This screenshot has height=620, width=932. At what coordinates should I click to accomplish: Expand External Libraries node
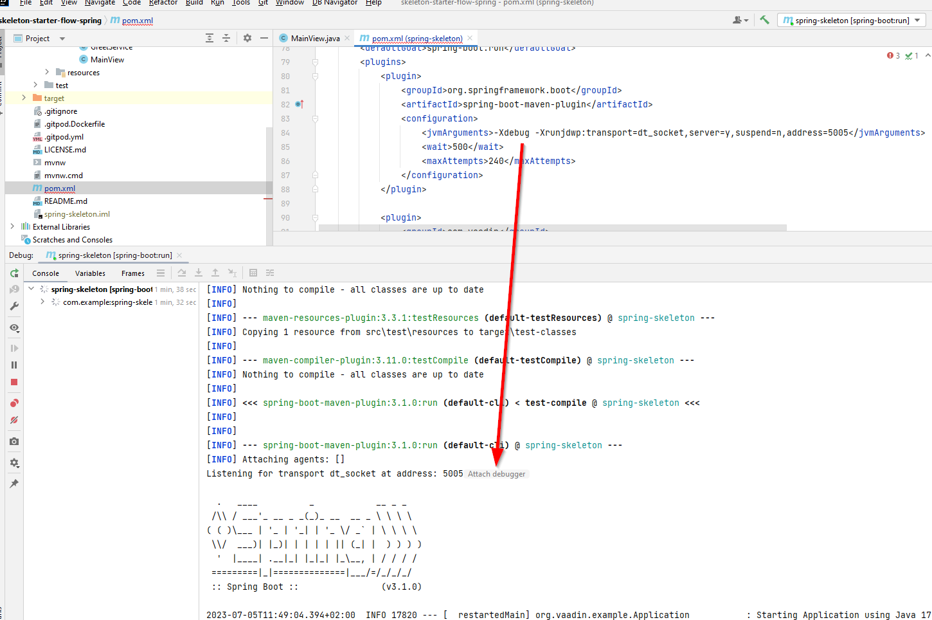pos(12,227)
